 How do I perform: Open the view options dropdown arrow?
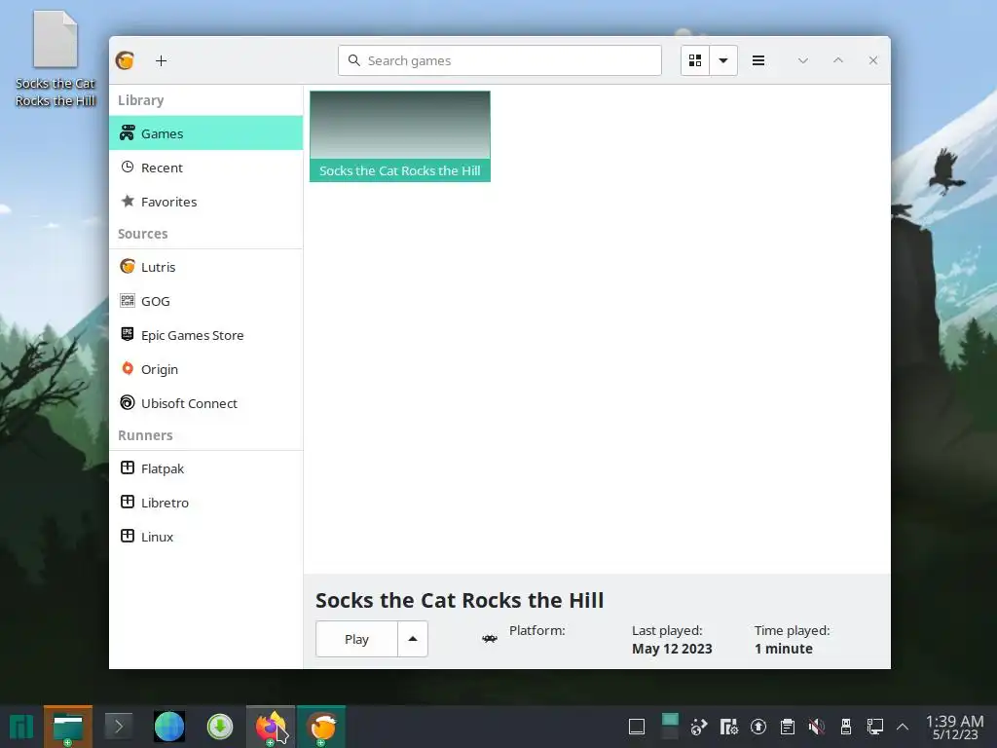coord(723,60)
